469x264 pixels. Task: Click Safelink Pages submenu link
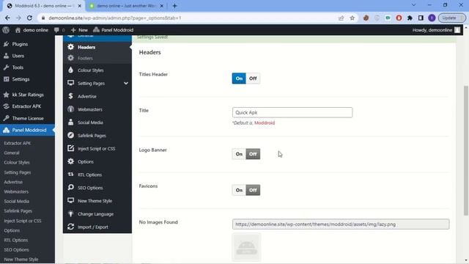(x=18, y=210)
